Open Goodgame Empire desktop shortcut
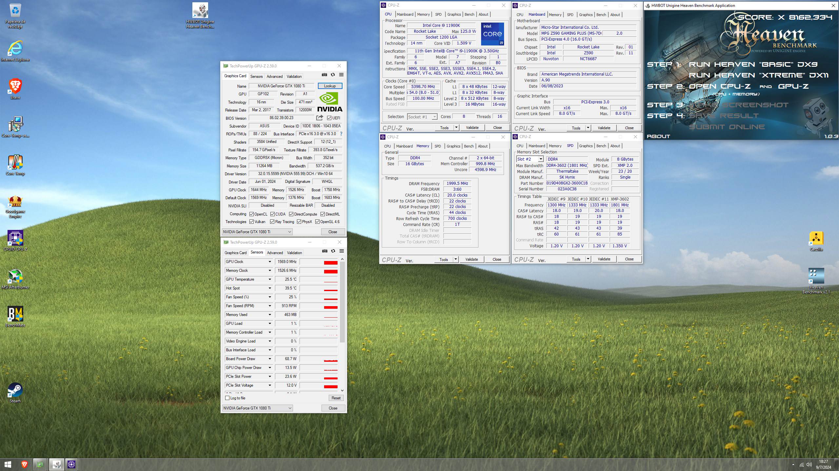 [x=15, y=207]
